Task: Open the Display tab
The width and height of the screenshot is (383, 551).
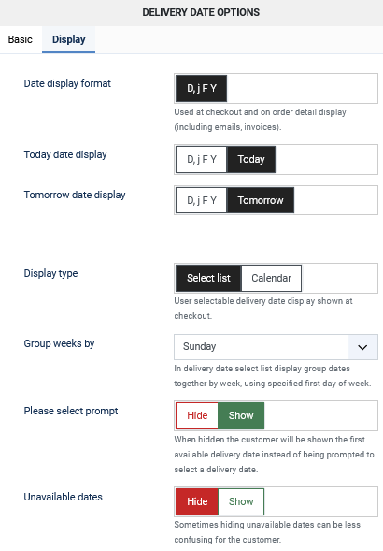Action: click(x=69, y=39)
